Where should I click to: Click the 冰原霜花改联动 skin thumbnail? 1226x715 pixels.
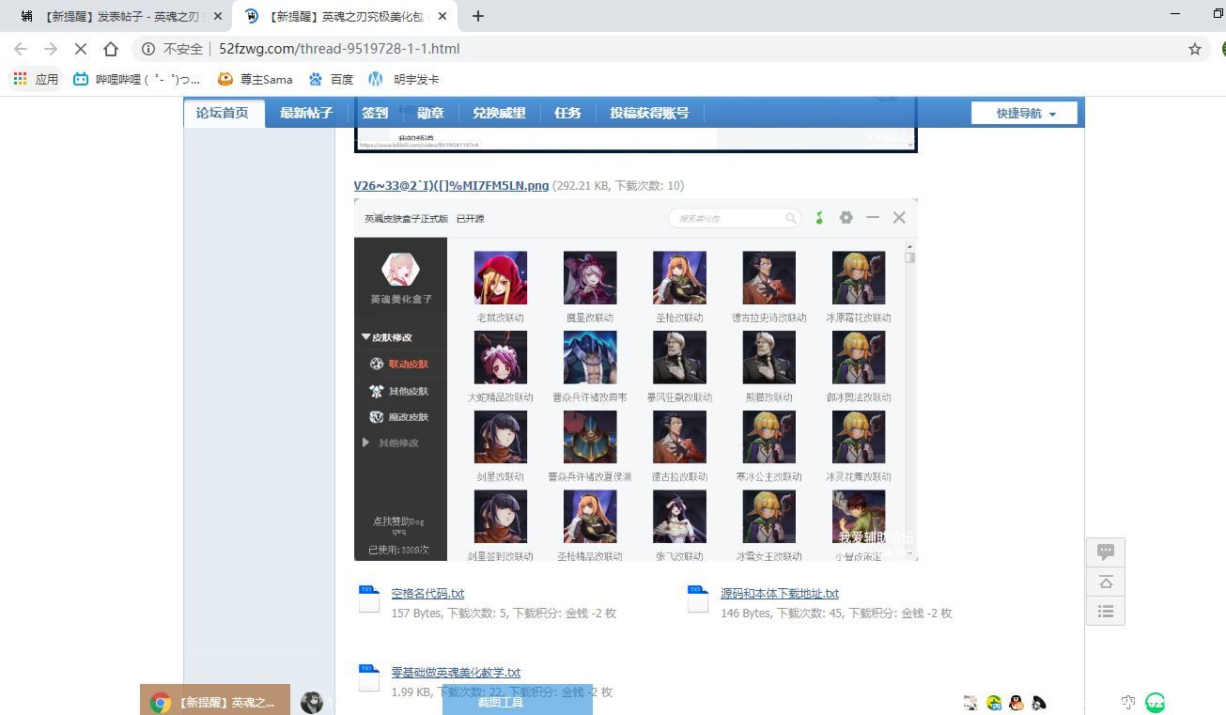[859, 277]
